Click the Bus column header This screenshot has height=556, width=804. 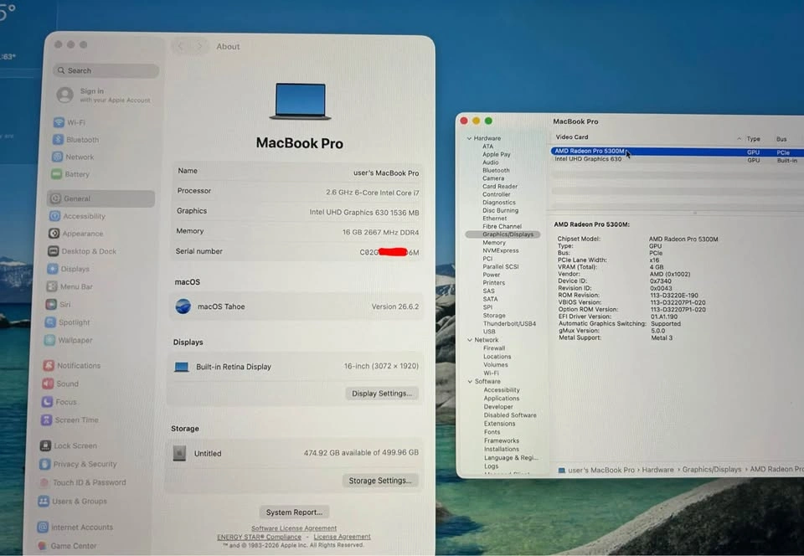(781, 139)
